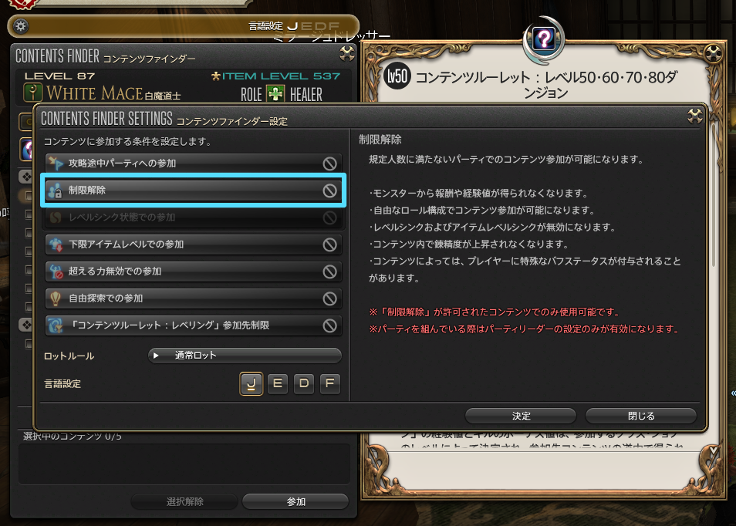Toggle 制限解除 on/off indicator
Viewport: 736px width, 526px height.
pos(329,191)
